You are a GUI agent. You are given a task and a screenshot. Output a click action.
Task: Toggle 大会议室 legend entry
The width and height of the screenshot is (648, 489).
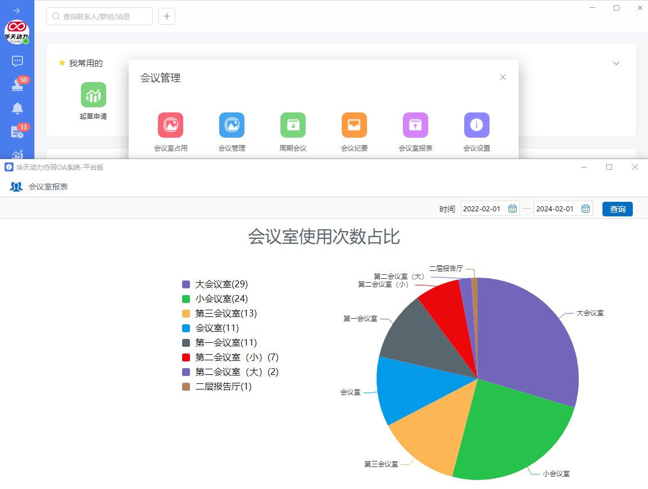(x=215, y=284)
